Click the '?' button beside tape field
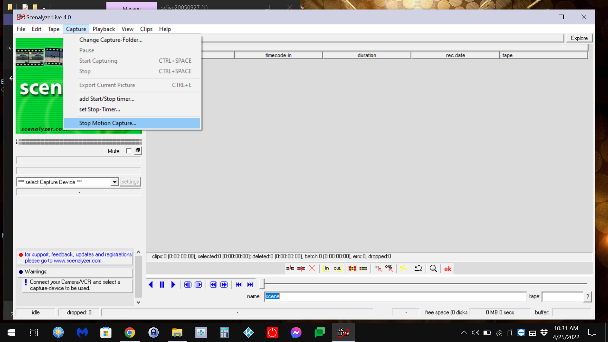The height and width of the screenshot is (342, 608). [588, 297]
